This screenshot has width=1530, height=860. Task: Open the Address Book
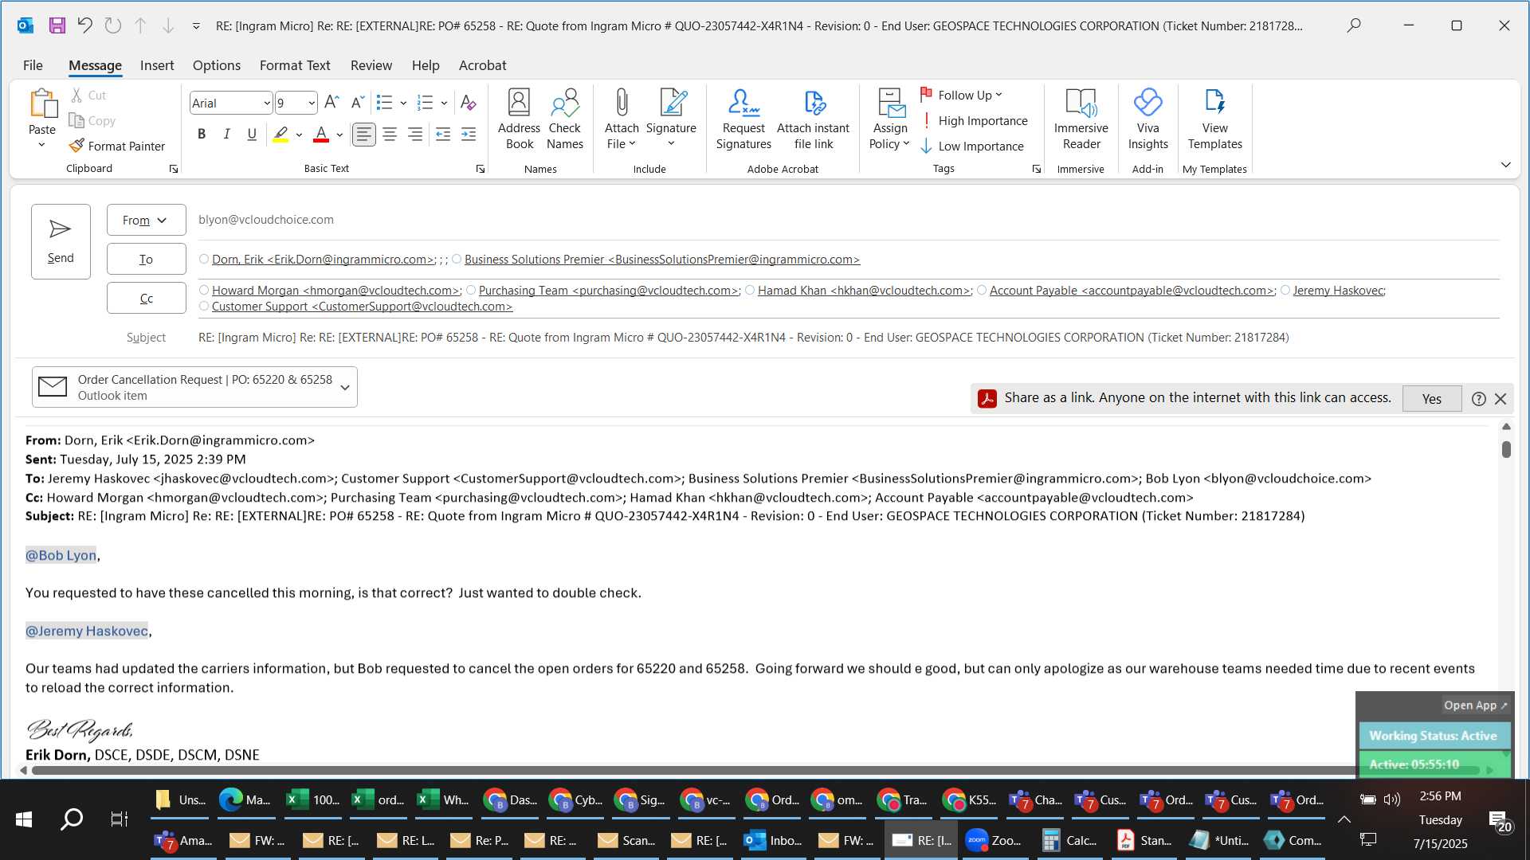point(519,119)
